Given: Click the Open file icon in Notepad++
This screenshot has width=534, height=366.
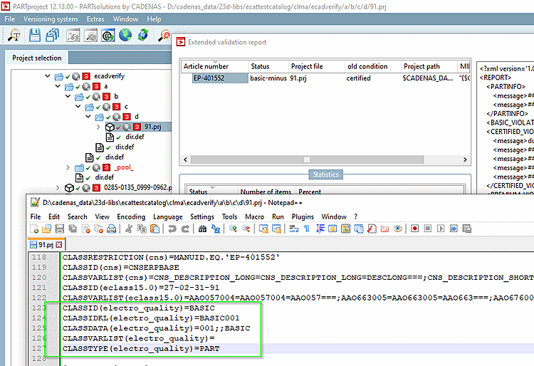Looking at the screenshot, I should click(x=47, y=229).
